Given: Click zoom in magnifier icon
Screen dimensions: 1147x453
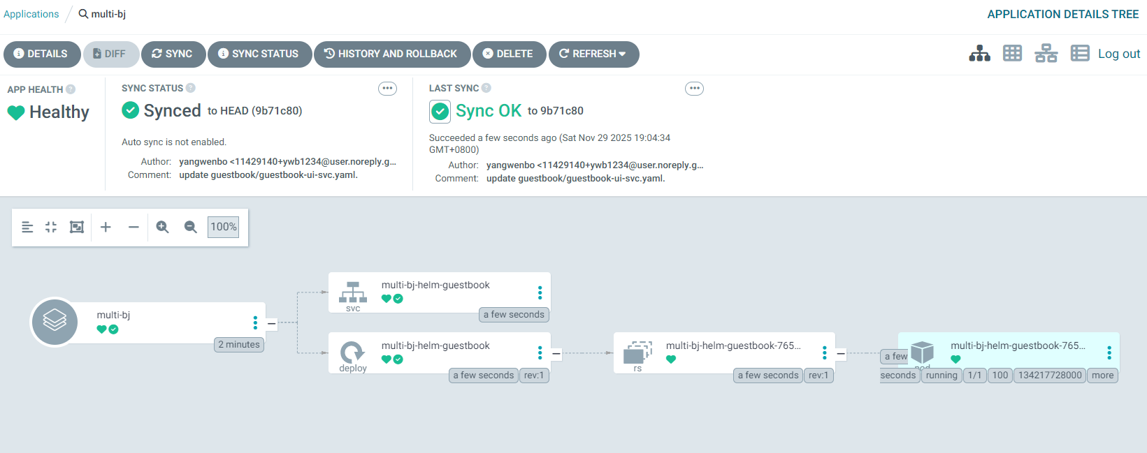Looking at the screenshot, I should 162,227.
